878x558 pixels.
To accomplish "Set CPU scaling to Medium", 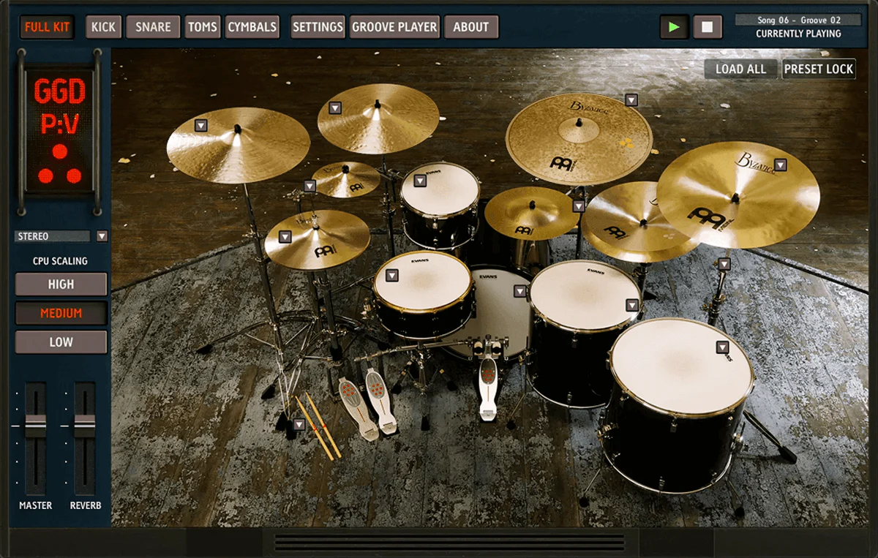I will 61,313.
